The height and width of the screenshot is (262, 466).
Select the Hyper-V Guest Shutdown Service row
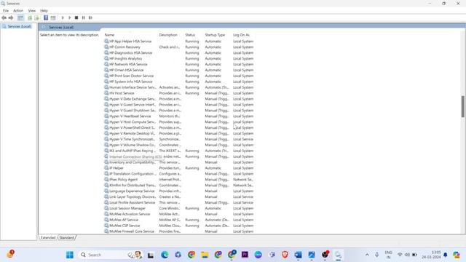180,110
